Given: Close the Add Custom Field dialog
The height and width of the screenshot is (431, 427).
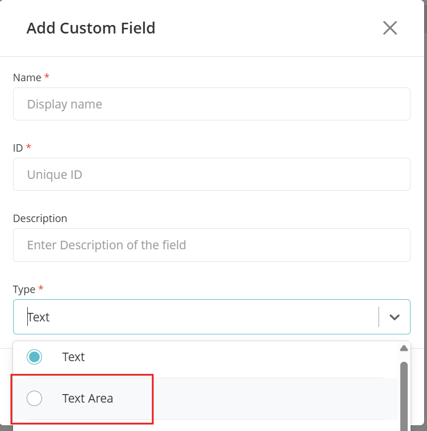Looking at the screenshot, I should click(x=390, y=28).
